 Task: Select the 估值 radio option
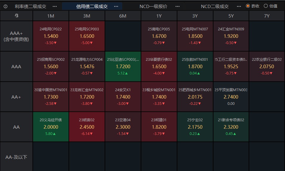[x=270, y=6]
